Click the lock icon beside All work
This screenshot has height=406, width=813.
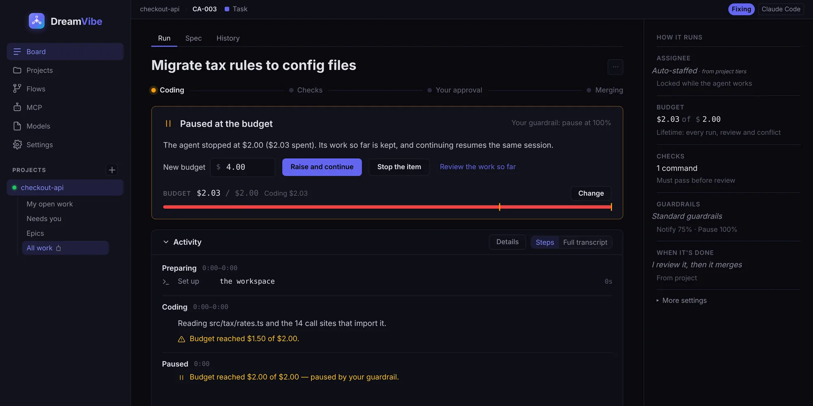pos(59,248)
